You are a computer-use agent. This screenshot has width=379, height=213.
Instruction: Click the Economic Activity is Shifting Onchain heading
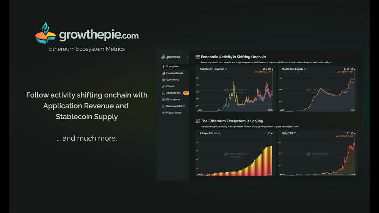click(233, 57)
